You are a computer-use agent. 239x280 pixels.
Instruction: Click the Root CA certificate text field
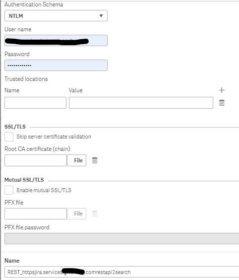coord(36,160)
